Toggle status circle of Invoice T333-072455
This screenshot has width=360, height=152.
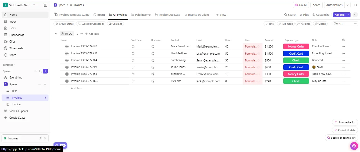(x=67, y=74)
